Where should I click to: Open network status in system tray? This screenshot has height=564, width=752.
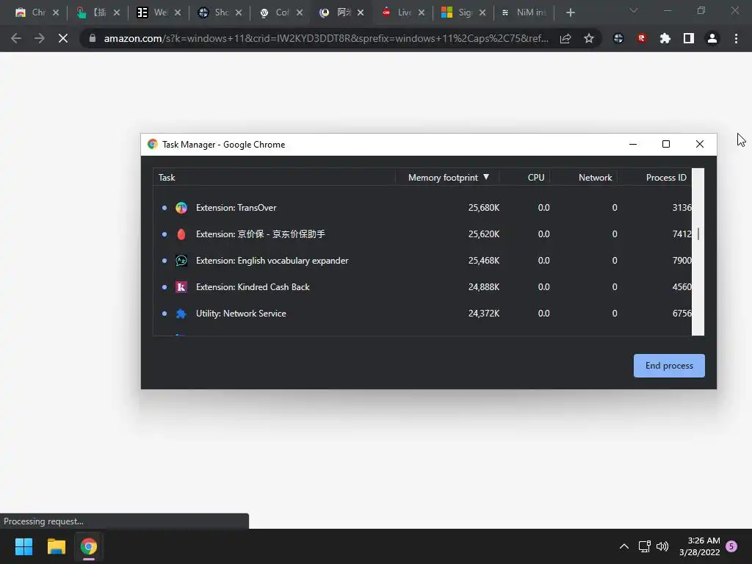coord(644,546)
